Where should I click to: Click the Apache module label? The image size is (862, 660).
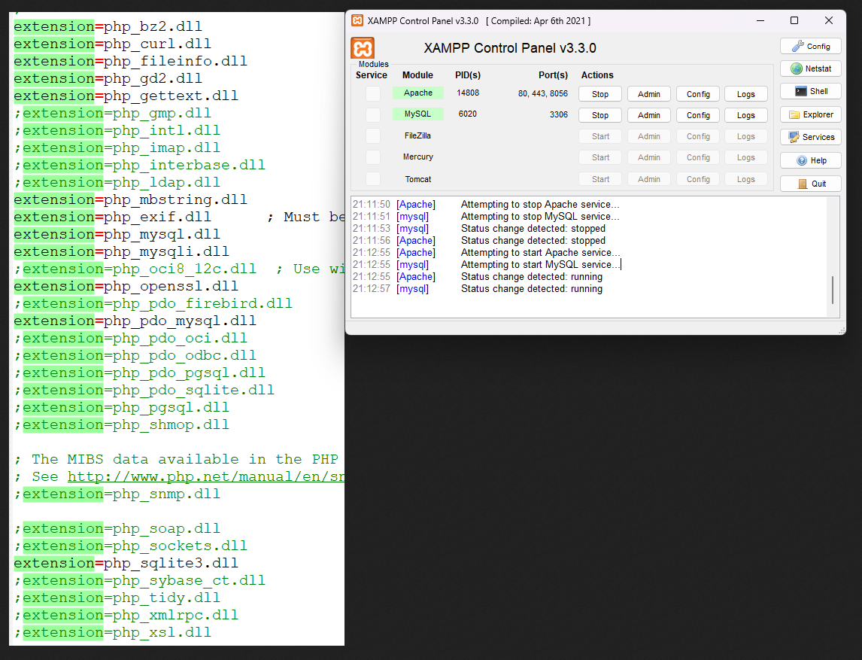tap(417, 93)
